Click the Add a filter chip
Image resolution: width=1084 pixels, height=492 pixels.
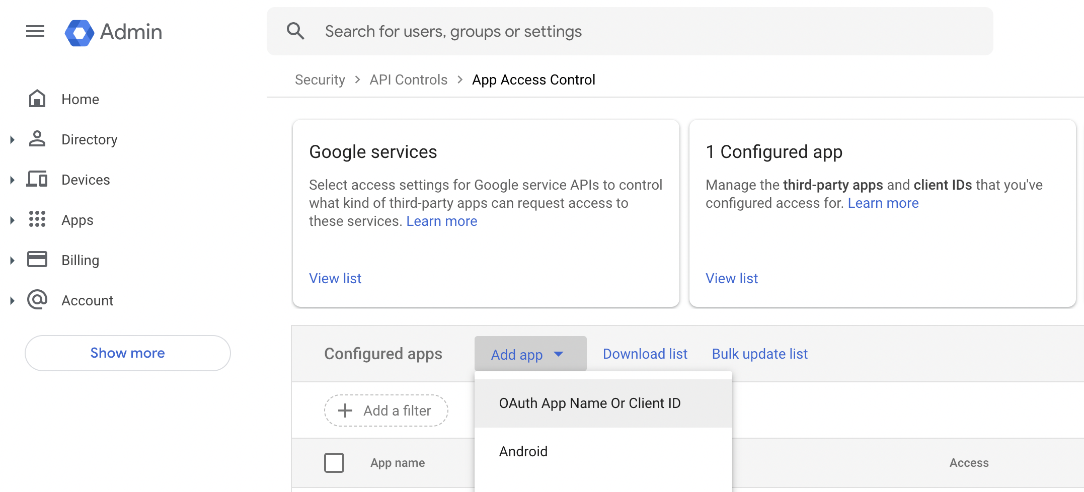click(x=386, y=411)
